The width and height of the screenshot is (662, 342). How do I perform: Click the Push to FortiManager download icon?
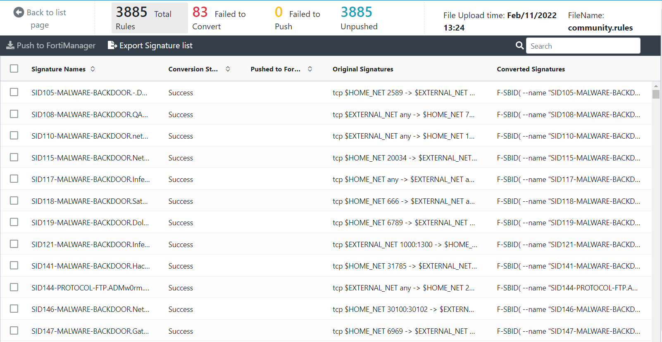click(10, 45)
